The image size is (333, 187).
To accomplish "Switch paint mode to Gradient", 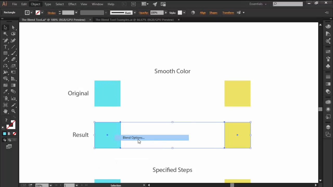I will click(x=9, y=134).
